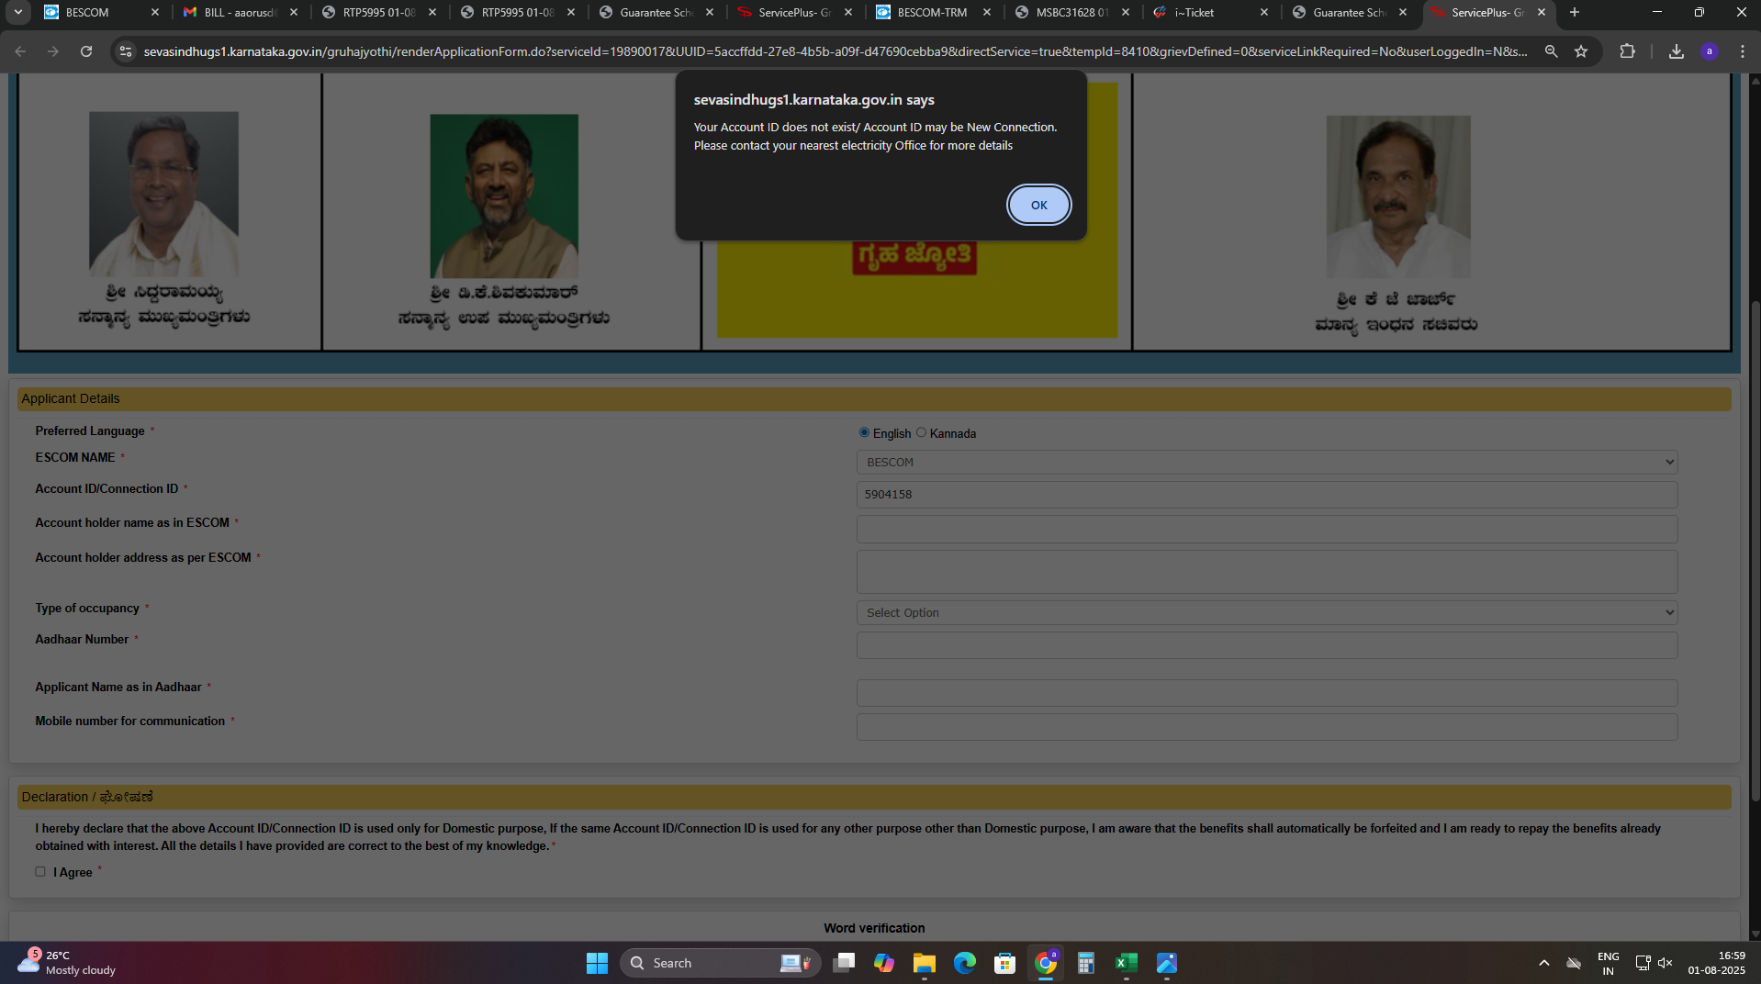Open the weather widget showing 26°C
Image resolution: width=1761 pixels, height=984 pixels.
69,963
